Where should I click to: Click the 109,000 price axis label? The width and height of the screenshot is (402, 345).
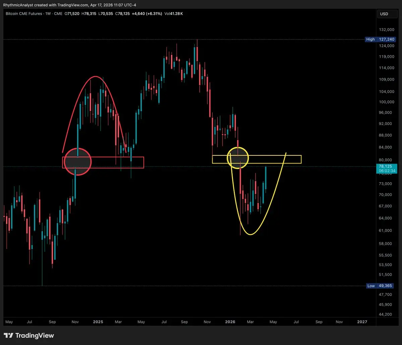[387, 79]
